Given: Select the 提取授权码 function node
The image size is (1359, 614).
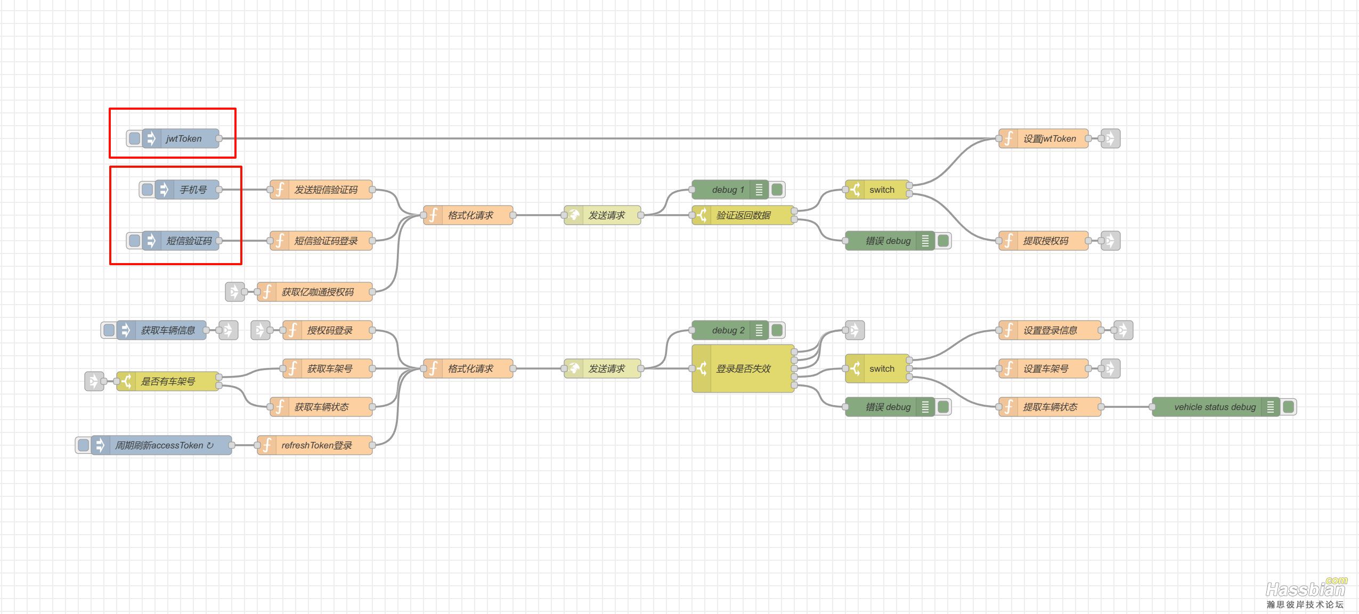Looking at the screenshot, I should 1044,241.
